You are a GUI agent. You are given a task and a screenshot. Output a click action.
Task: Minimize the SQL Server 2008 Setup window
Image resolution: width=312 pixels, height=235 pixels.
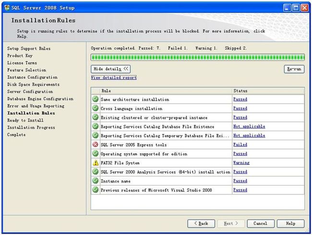tap(287, 8)
